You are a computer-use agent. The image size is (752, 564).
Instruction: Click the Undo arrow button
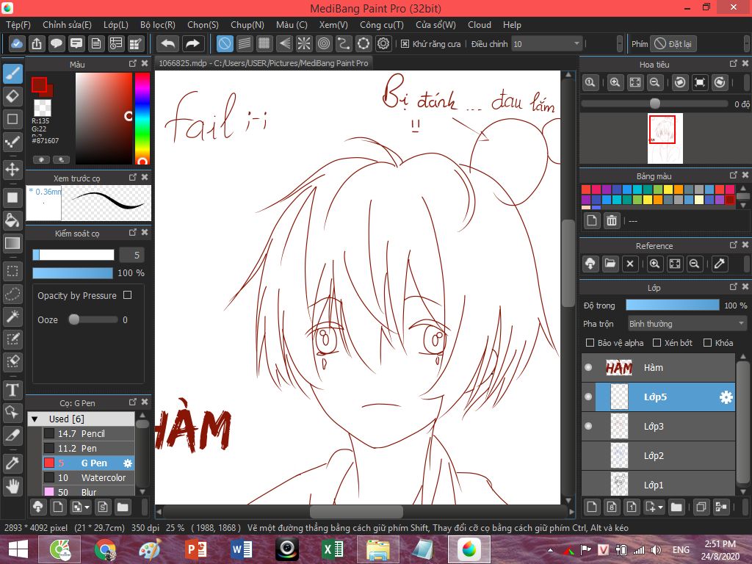[x=168, y=43]
